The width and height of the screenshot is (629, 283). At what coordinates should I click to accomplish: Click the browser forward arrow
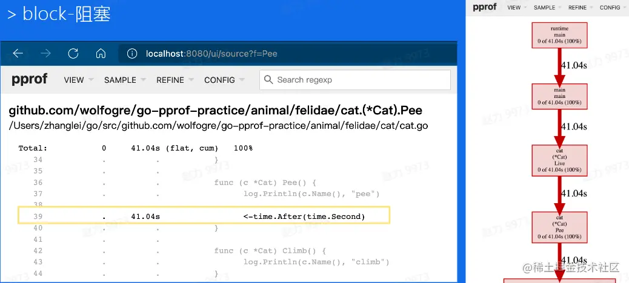[45, 53]
